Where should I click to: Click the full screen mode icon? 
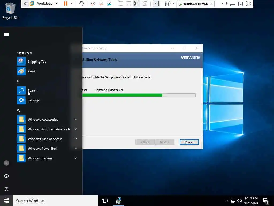pos(137,3)
